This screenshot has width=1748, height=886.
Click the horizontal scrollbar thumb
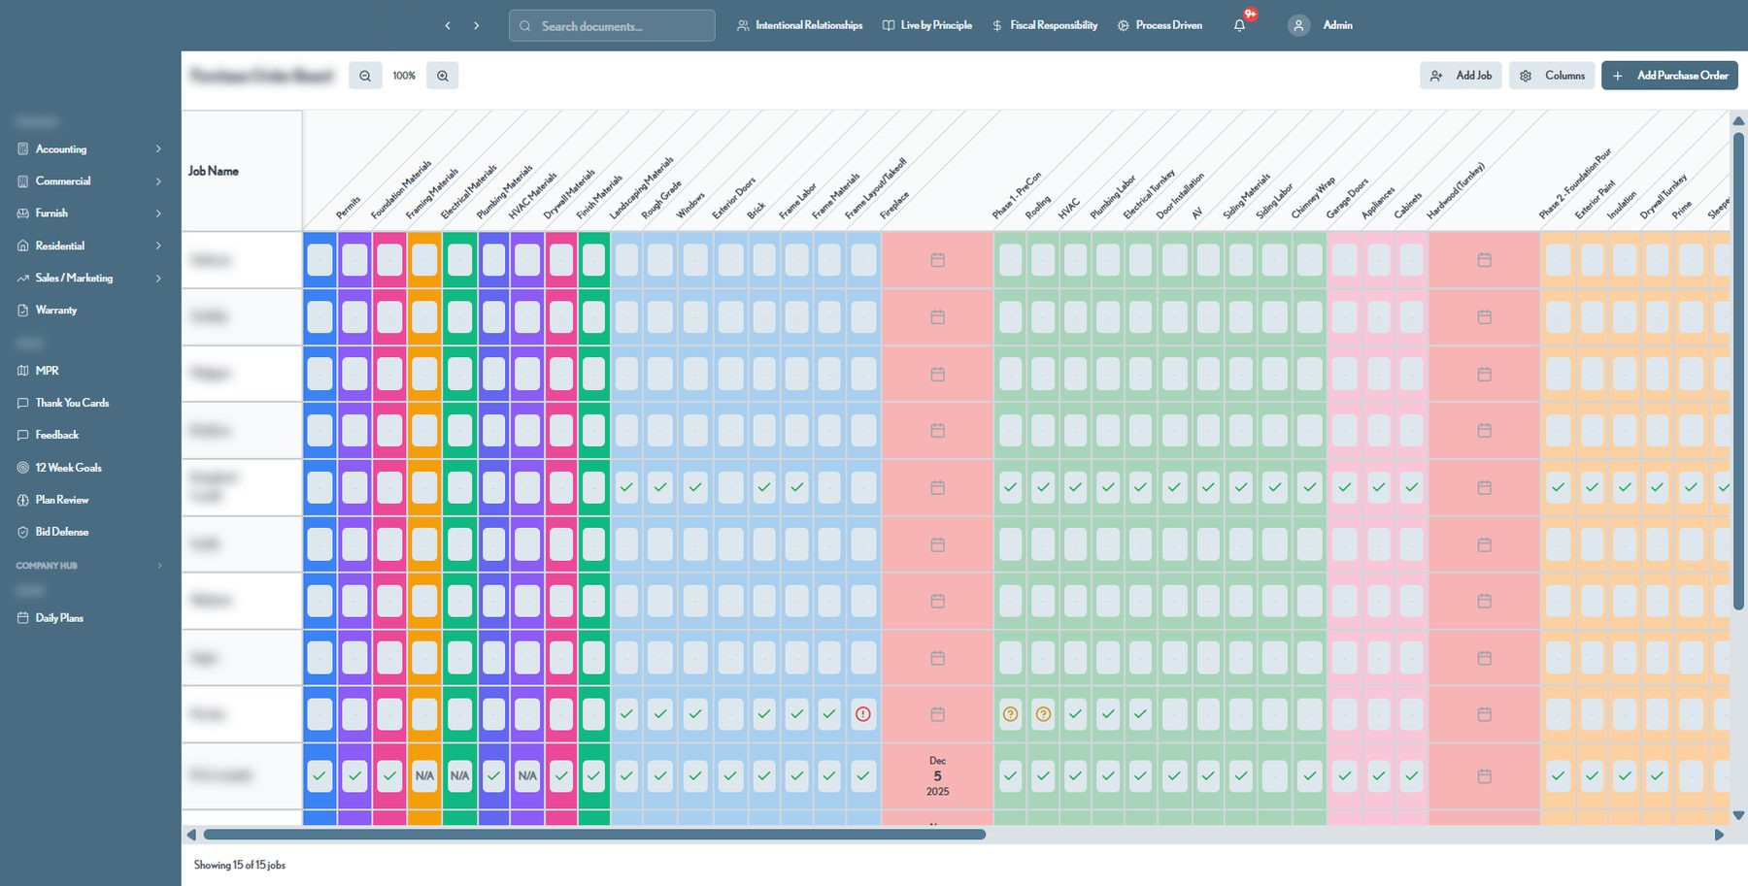click(594, 835)
